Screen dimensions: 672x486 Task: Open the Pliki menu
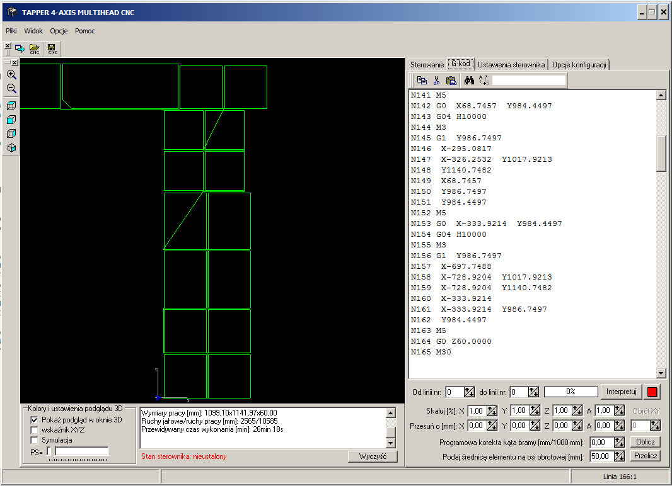pyautogui.click(x=11, y=31)
